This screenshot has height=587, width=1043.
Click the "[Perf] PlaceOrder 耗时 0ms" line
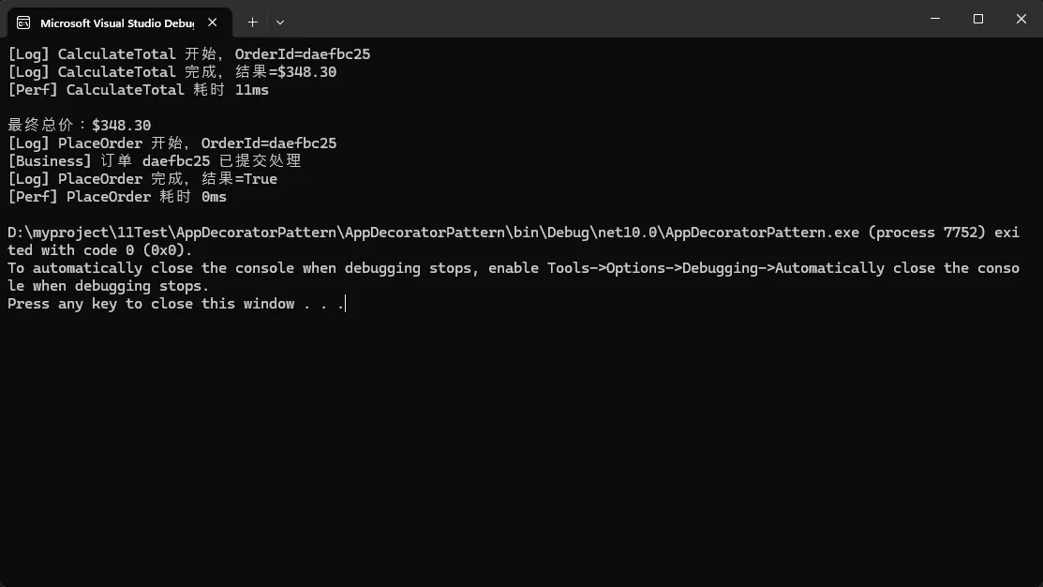(117, 197)
